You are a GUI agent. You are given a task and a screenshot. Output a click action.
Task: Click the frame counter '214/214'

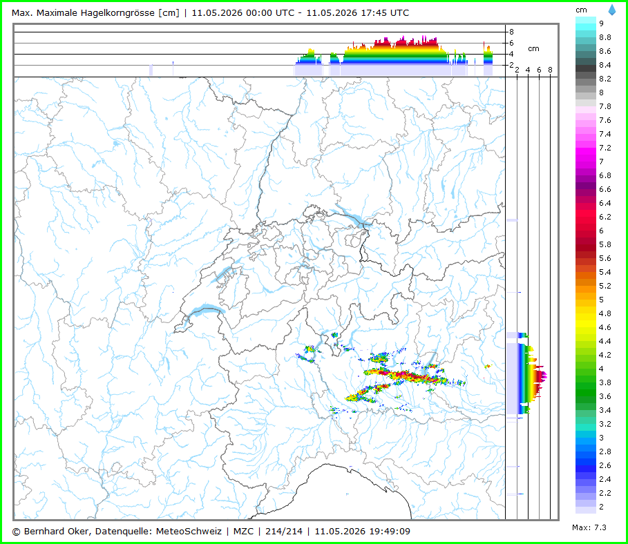coord(283,531)
